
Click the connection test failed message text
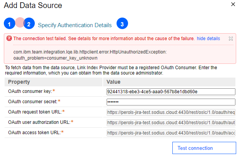click(104, 38)
